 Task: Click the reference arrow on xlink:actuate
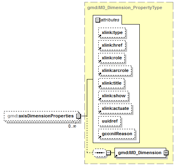pos(100,112)
